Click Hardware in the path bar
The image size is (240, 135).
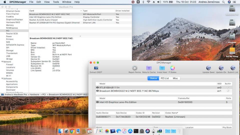[34, 94]
